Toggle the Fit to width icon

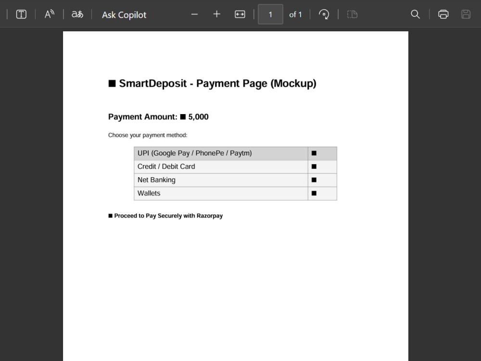240,14
